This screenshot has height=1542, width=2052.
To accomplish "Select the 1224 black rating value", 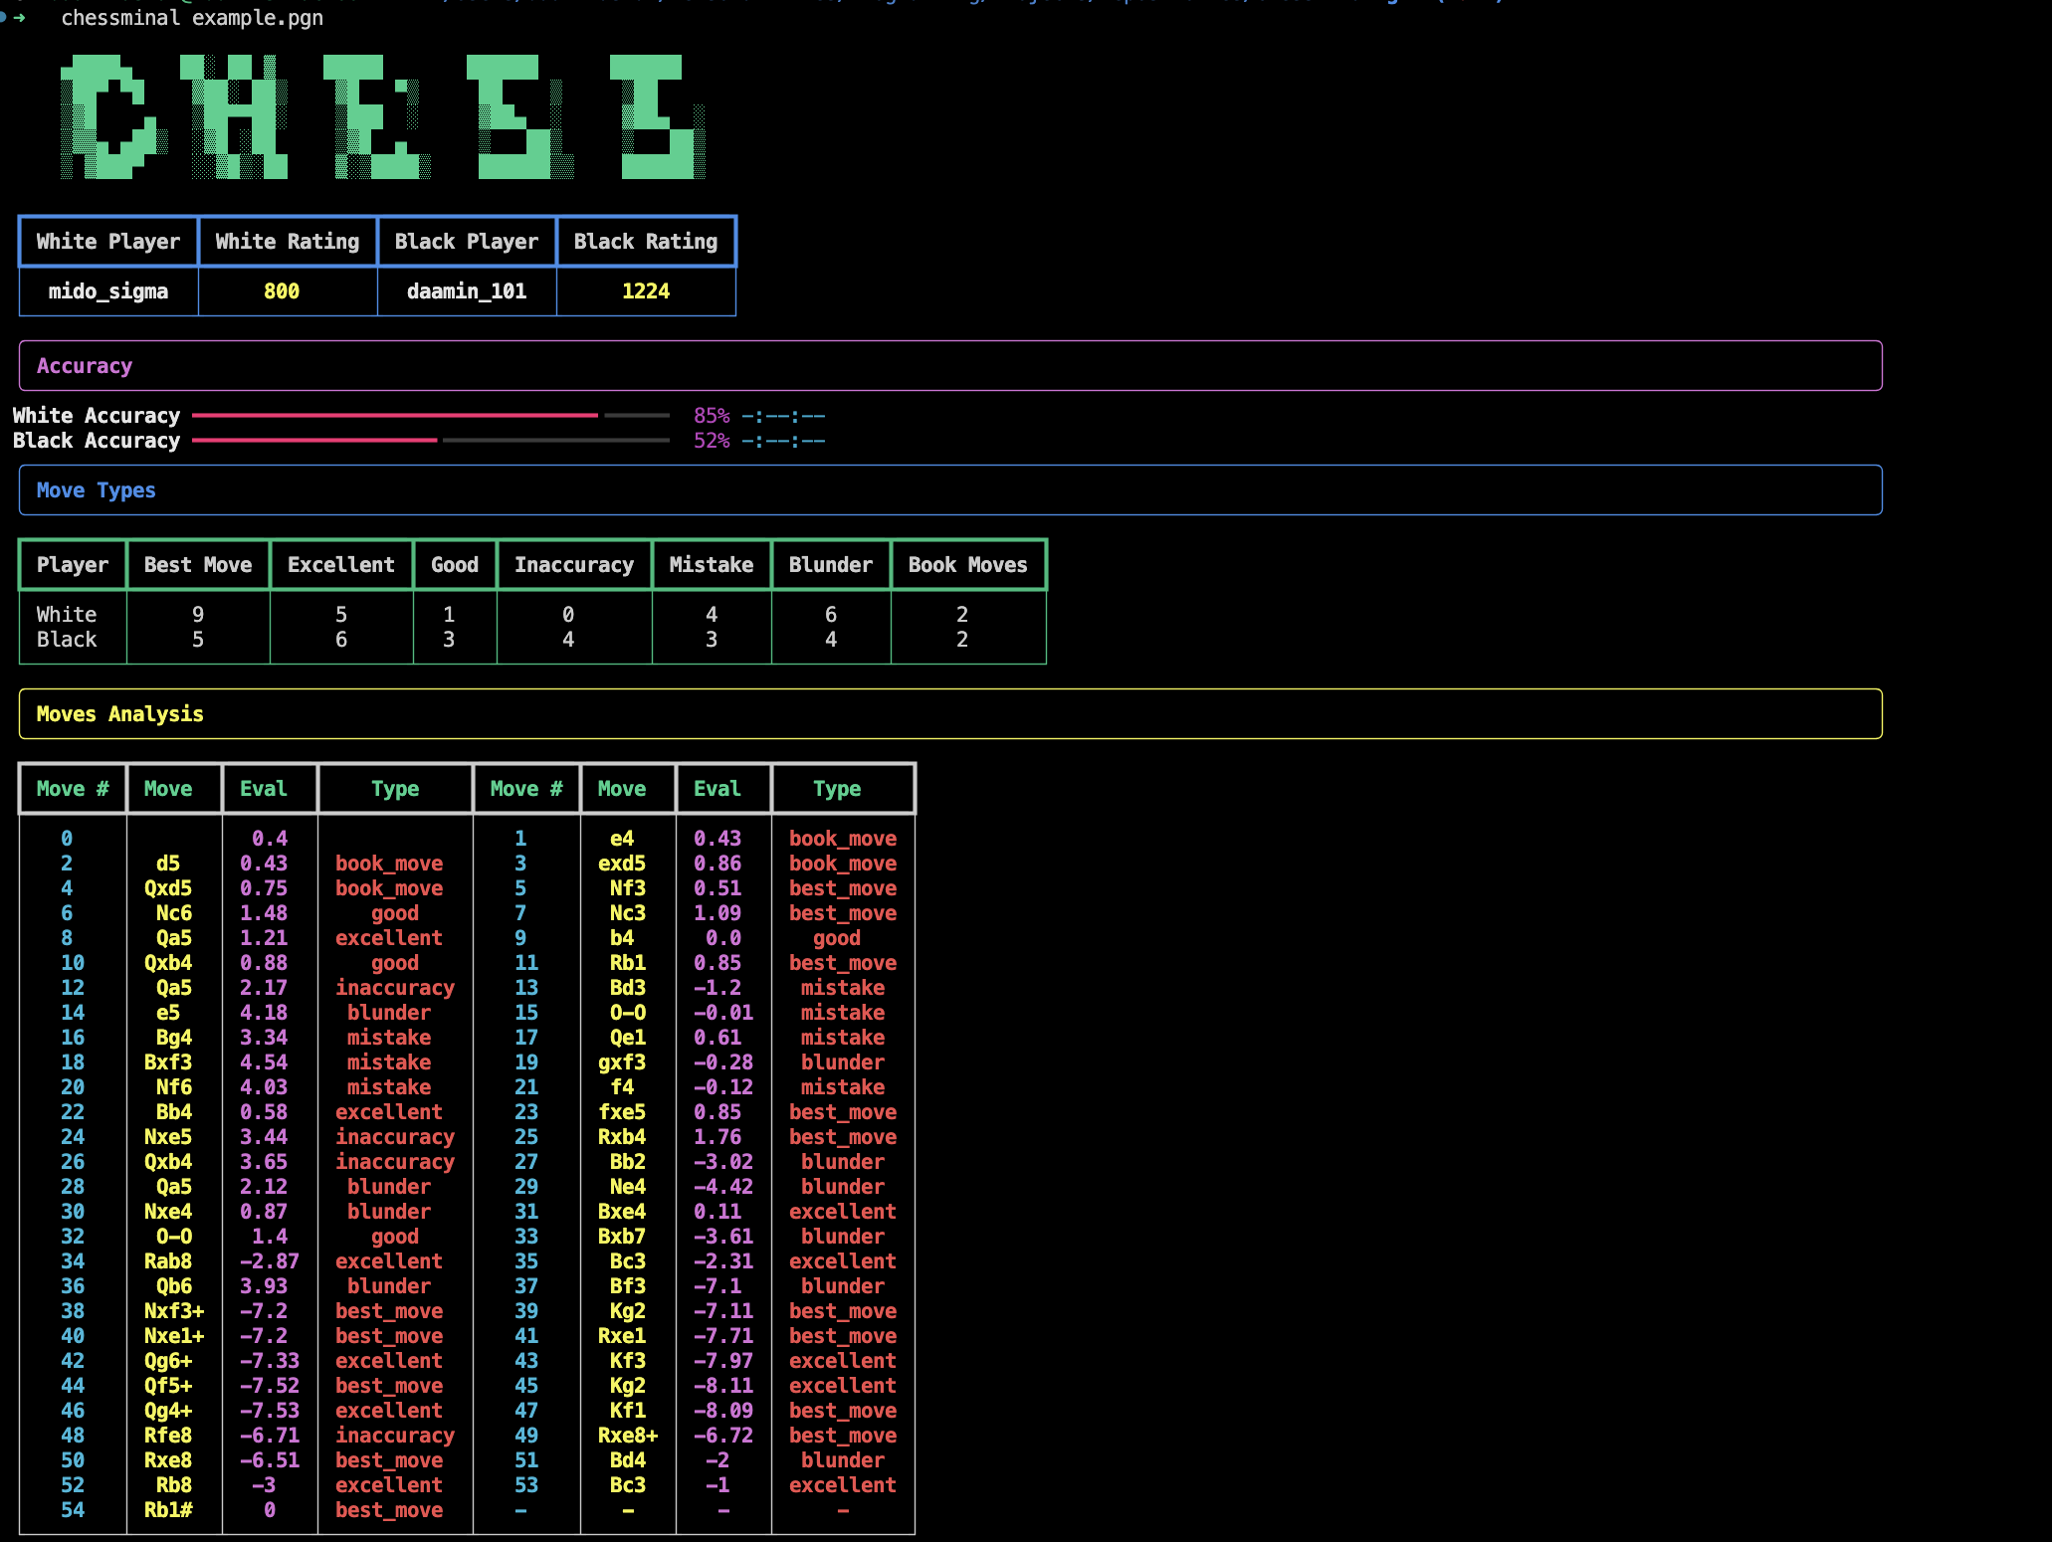I will click(x=646, y=291).
